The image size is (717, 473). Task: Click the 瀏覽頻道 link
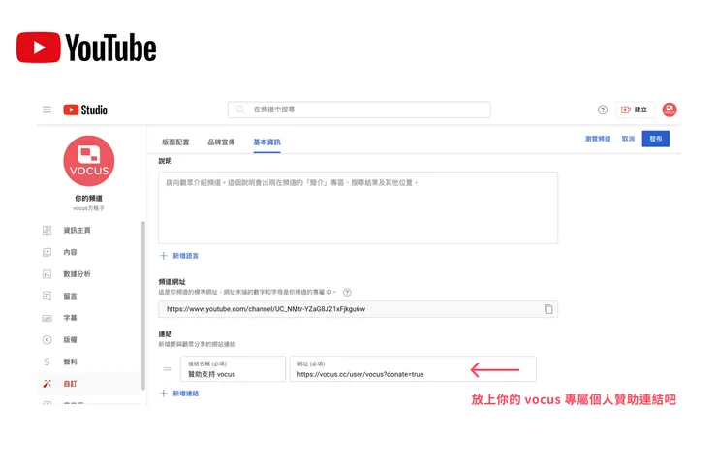(598, 139)
